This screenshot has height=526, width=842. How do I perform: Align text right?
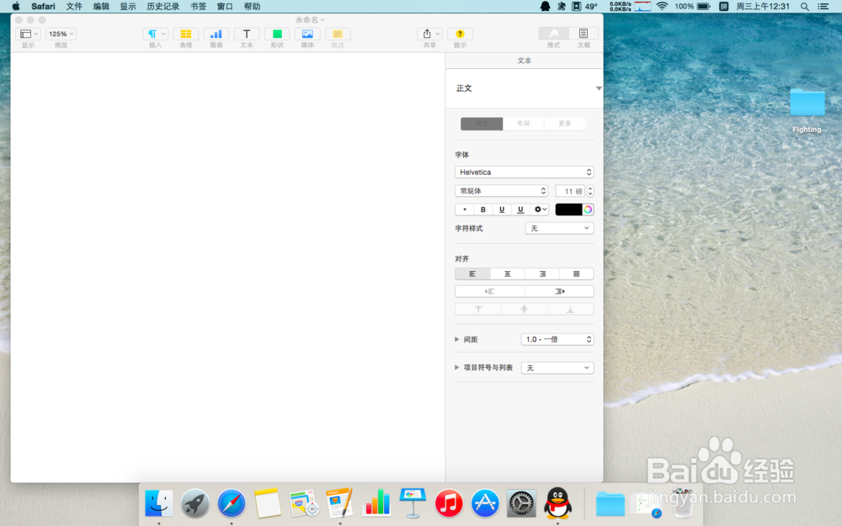pyautogui.click(x=541, y=274)
